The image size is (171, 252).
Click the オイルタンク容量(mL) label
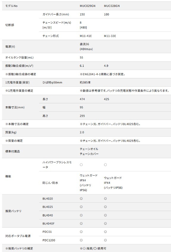pos(20,57)
